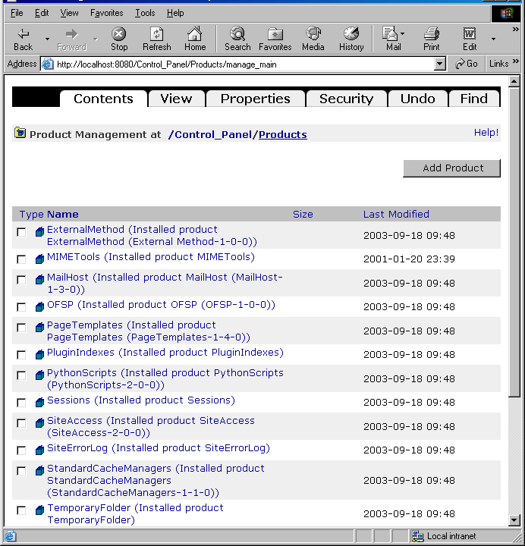The width and height of the screenshot is (525, 546).
Task: Click the Back toolbar icon
Action: click(x=23, y=34)
